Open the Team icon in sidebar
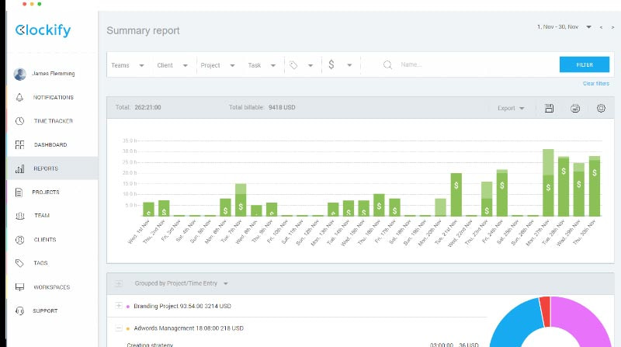 pyautogui.click(x=20, y=216)
